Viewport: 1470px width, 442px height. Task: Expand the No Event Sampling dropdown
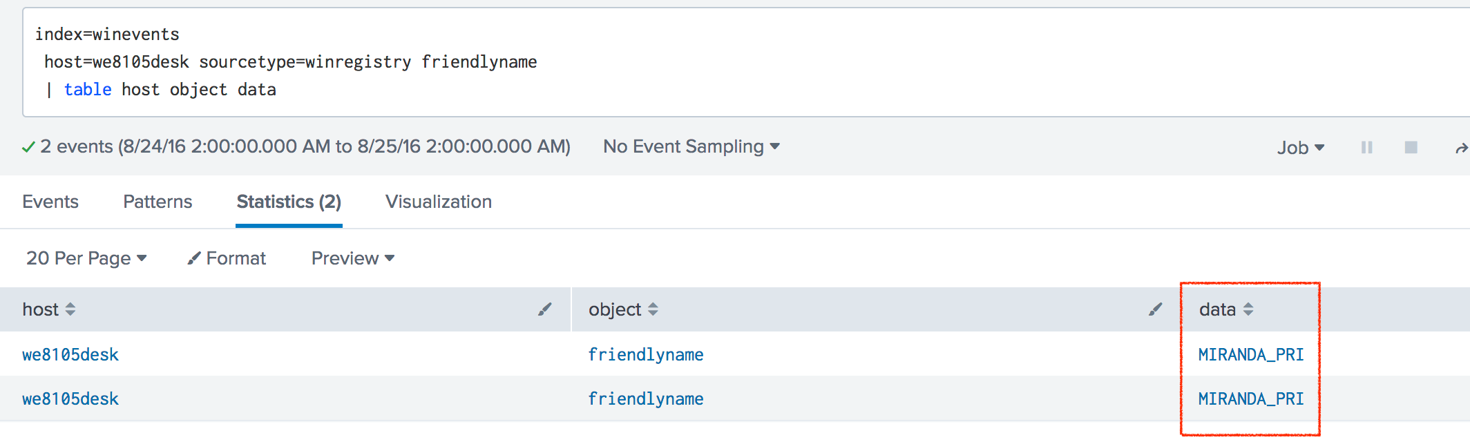[691, 146]
